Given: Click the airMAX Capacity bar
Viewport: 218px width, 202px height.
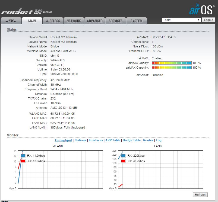Looking at the screenshot, I should [x=172, y=68].
